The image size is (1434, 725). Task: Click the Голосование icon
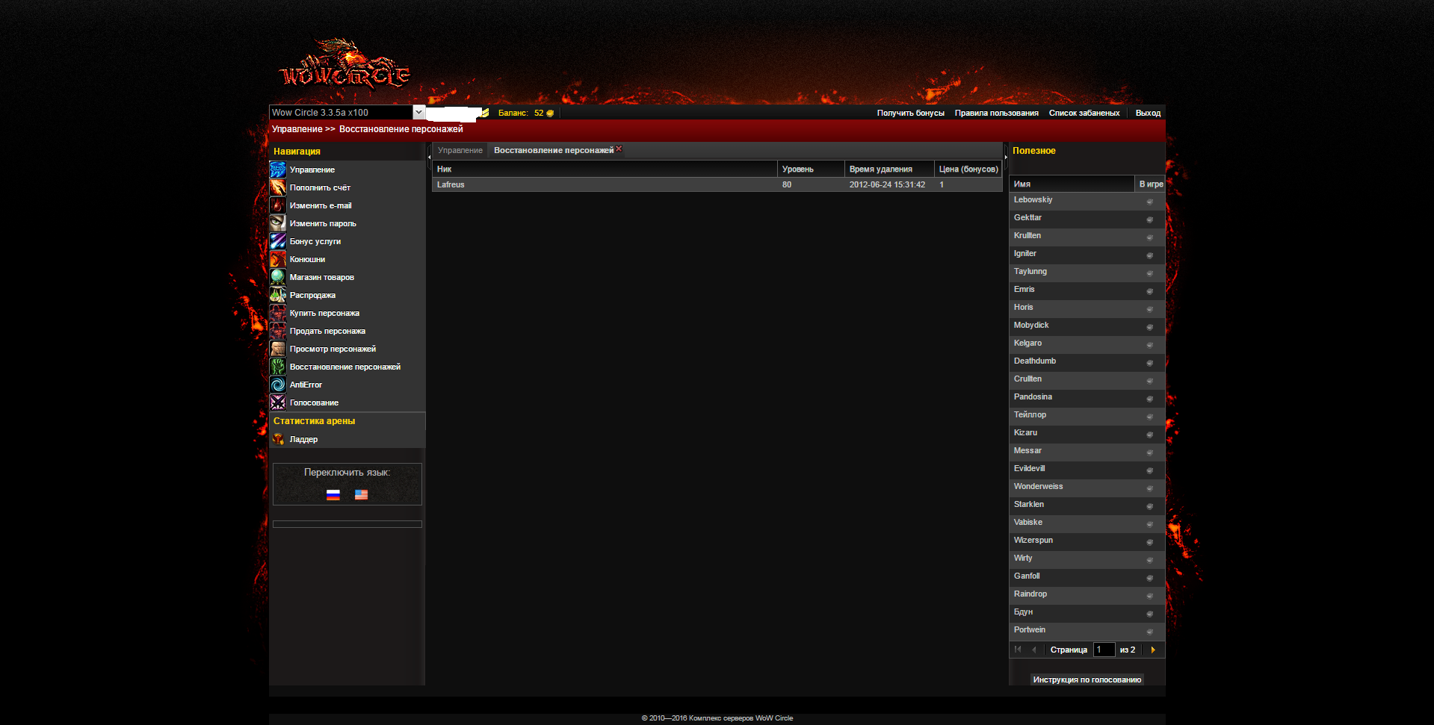(x=277, y=402)
